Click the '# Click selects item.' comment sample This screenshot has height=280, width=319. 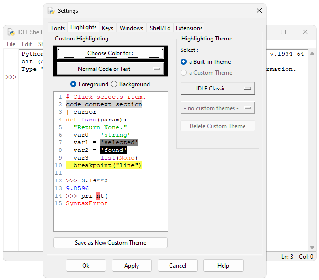(106, 97)
